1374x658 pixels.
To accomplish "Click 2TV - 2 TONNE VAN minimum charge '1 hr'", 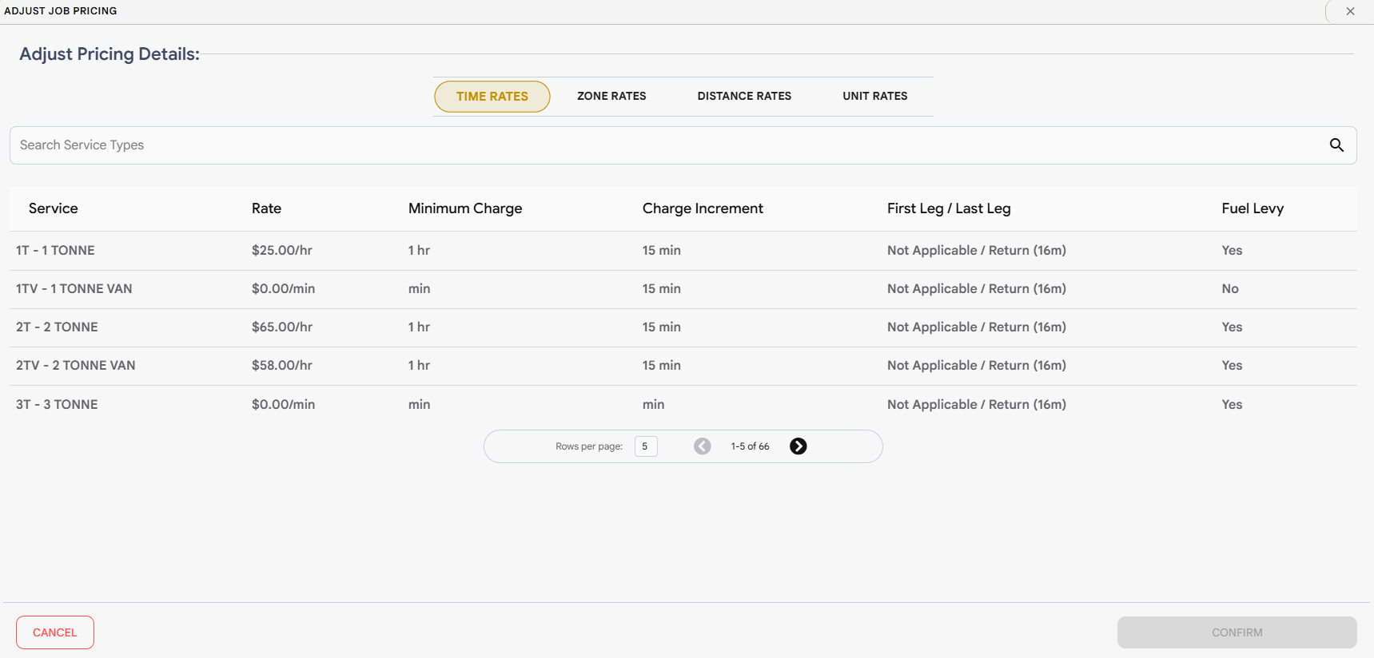I will tap(419, 366).
